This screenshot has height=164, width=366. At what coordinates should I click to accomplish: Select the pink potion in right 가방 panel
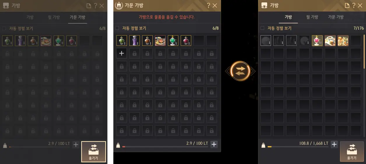tap(317, 41)
